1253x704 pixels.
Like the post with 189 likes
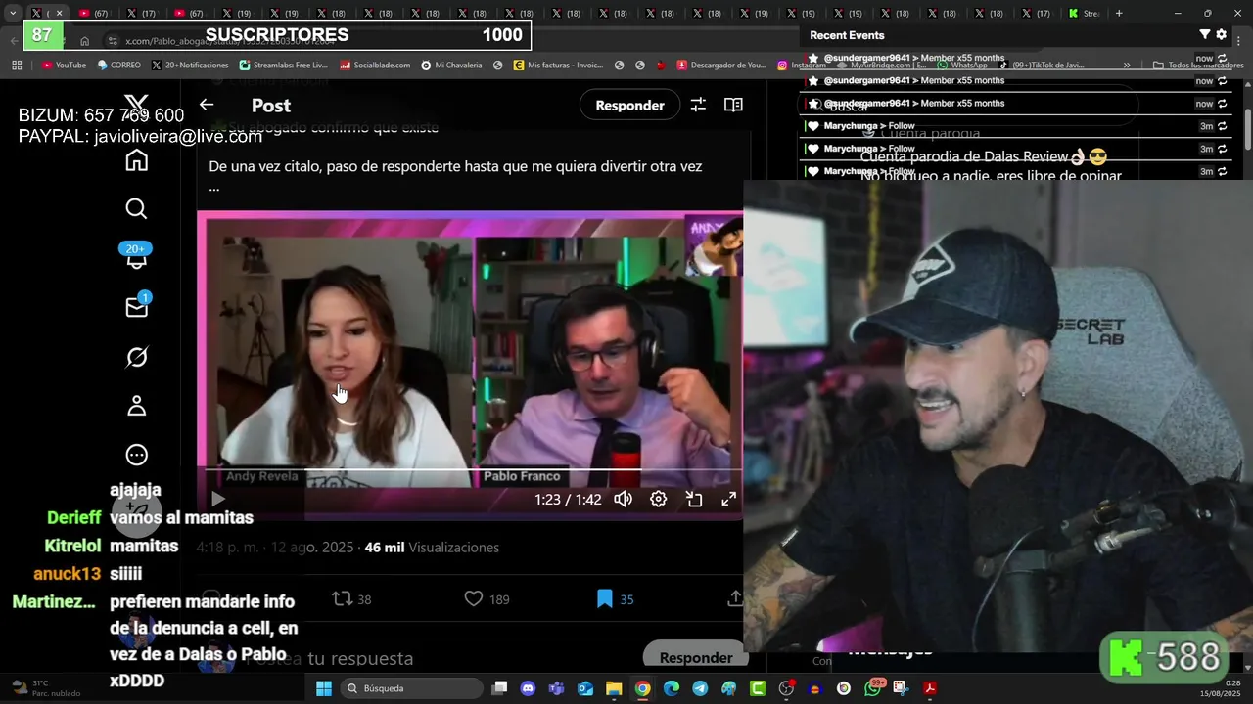pyautogui.click(x=487, y=599)
